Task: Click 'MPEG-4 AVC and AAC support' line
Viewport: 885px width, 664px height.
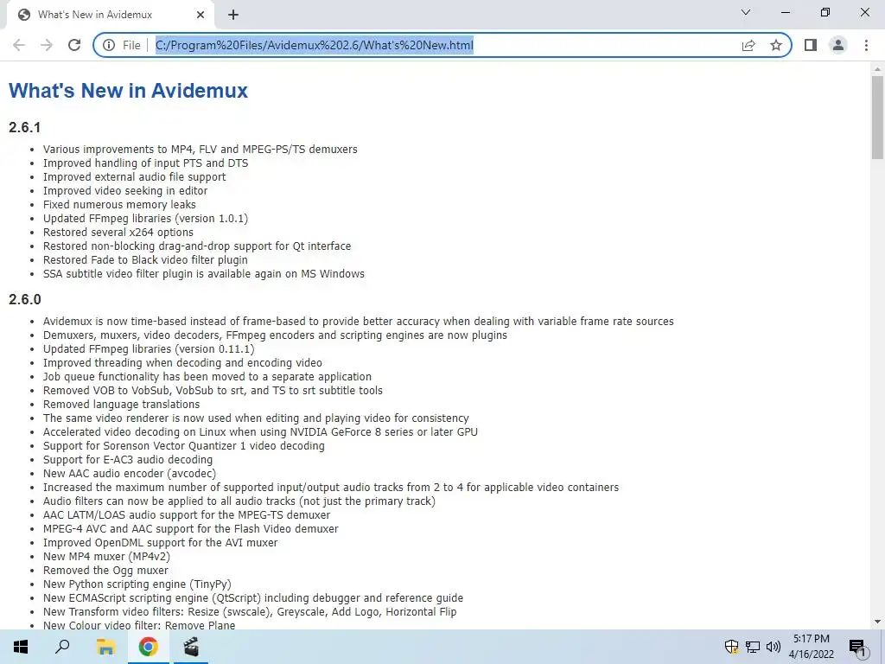Action: pos(191,529)
